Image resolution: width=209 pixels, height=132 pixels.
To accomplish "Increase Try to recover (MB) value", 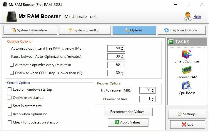I will (153, 89).
